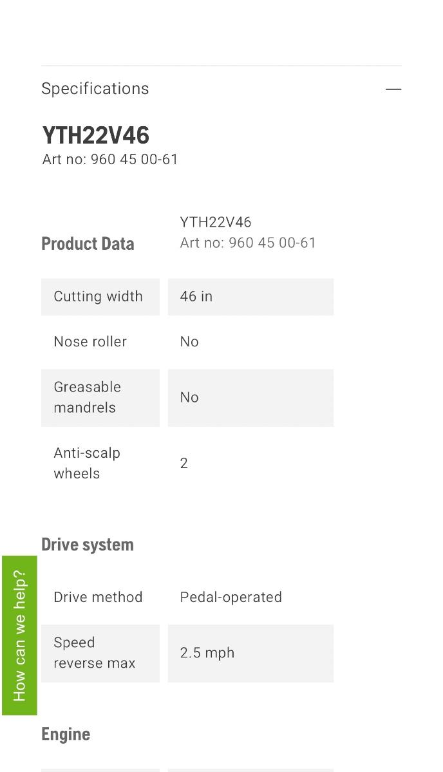
Task: Click the Drive system section heading
Action: pos(88,545)
